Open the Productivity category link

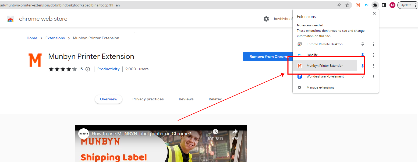pos(108,69)
